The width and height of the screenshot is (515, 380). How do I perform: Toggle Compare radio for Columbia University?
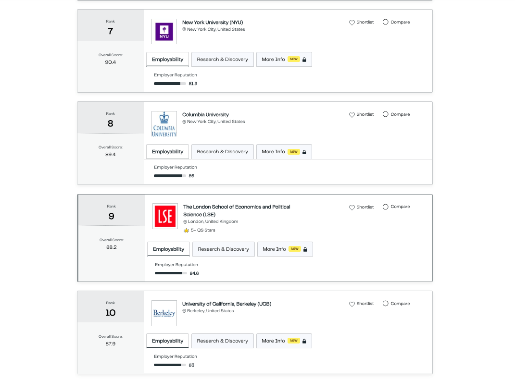click(x=386, y=114)
